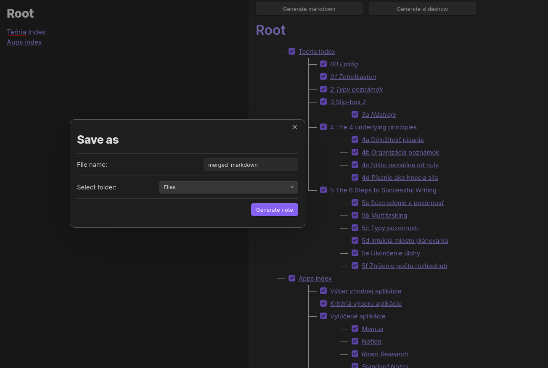Uncheck the Roam Research entry

tap(355, 354)
